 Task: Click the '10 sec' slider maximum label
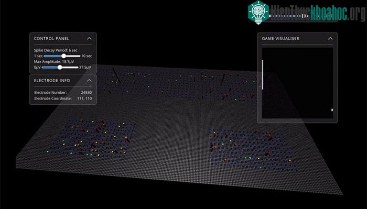[87, 56]
